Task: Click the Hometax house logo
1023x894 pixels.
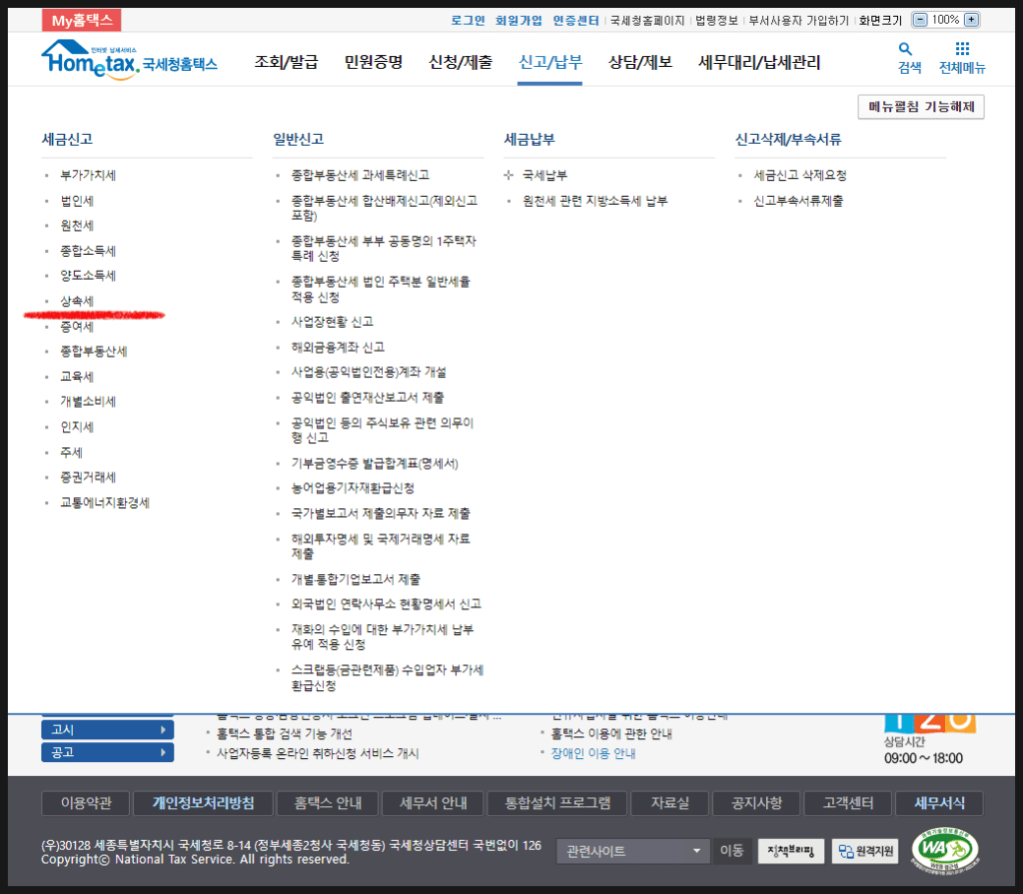Action: [90, 60]
